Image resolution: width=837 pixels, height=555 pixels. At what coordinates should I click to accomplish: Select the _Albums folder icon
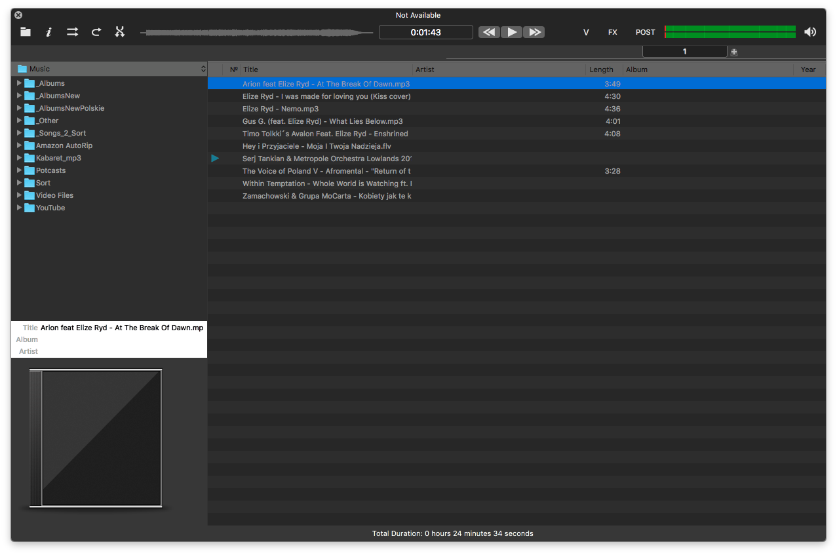click(x=29, y=83)
